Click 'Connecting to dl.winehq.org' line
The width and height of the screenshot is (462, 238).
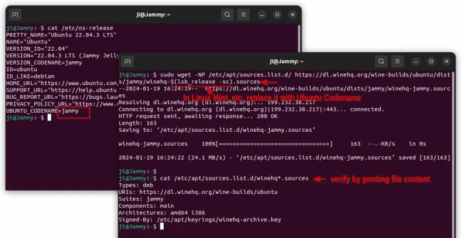(251, 109)
